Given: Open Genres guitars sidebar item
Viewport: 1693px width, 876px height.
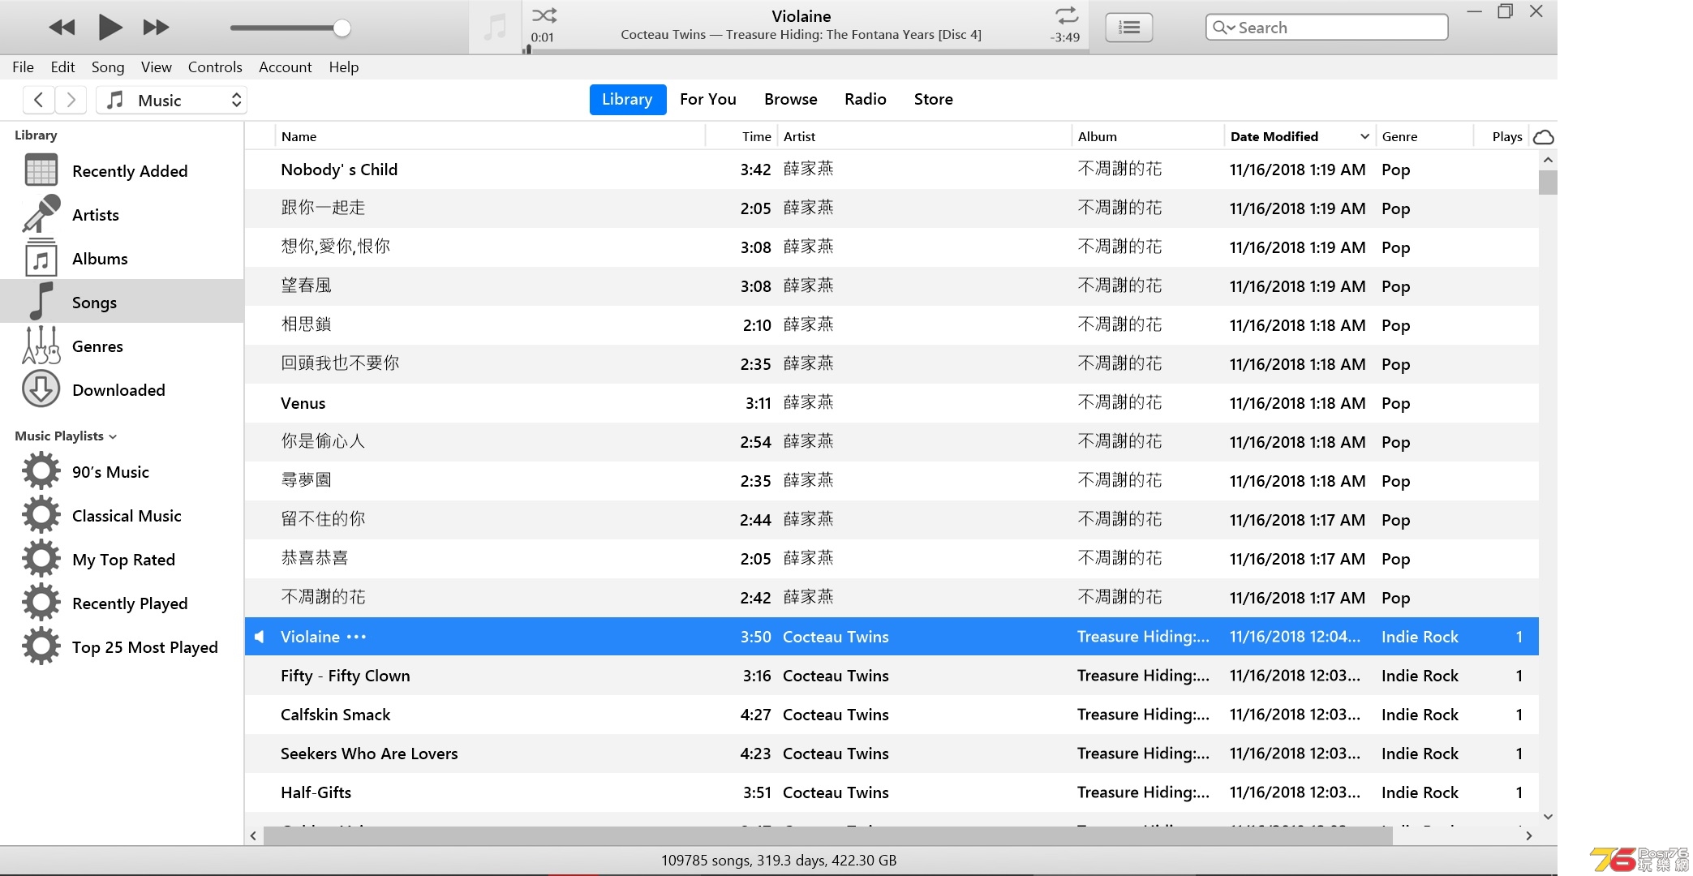Looking at the screenshot, I should pyautogui.click(x=122, y=346).
